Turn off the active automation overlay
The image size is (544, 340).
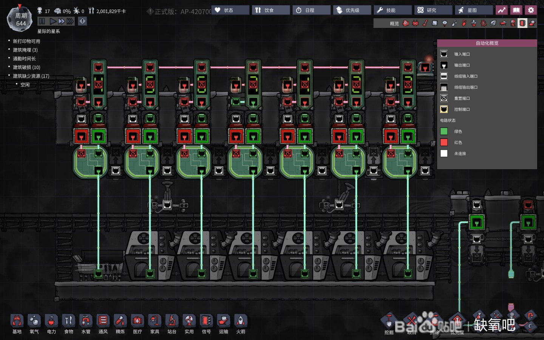click(x=522, y=23)
